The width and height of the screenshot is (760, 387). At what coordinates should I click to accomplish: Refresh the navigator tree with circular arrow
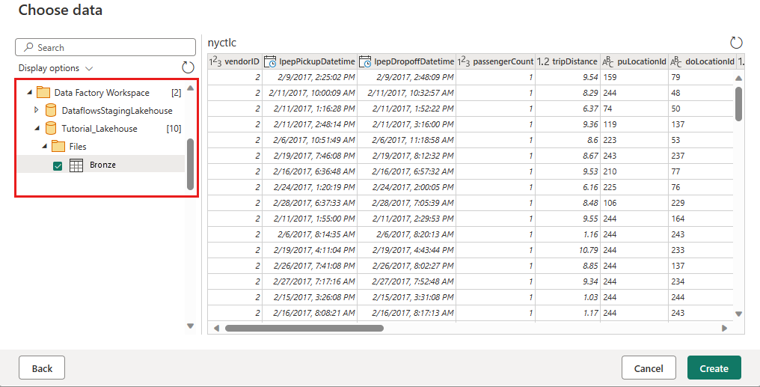pyautogui.click(x=188, y=68)
